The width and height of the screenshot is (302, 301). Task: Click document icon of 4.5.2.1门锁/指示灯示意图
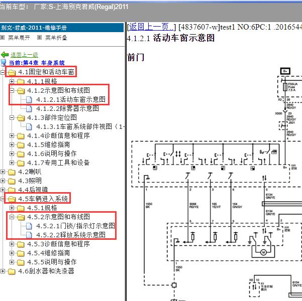pos(29,226)
